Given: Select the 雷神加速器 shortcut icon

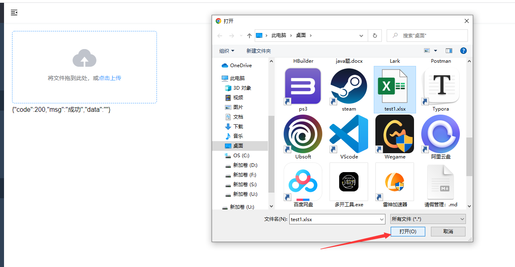Looking at the screenshot, I should (x=395, y=182).
